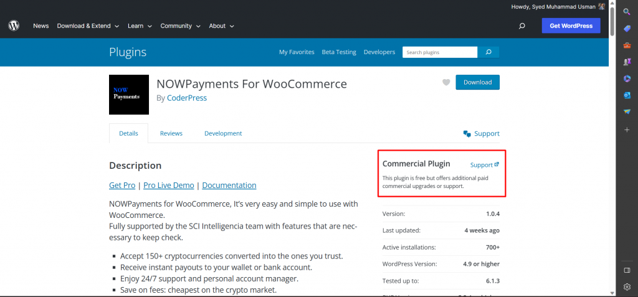This screenshot has height=297, width=638.
Task: Click the Get WordPress button
Action: (571, 26)
